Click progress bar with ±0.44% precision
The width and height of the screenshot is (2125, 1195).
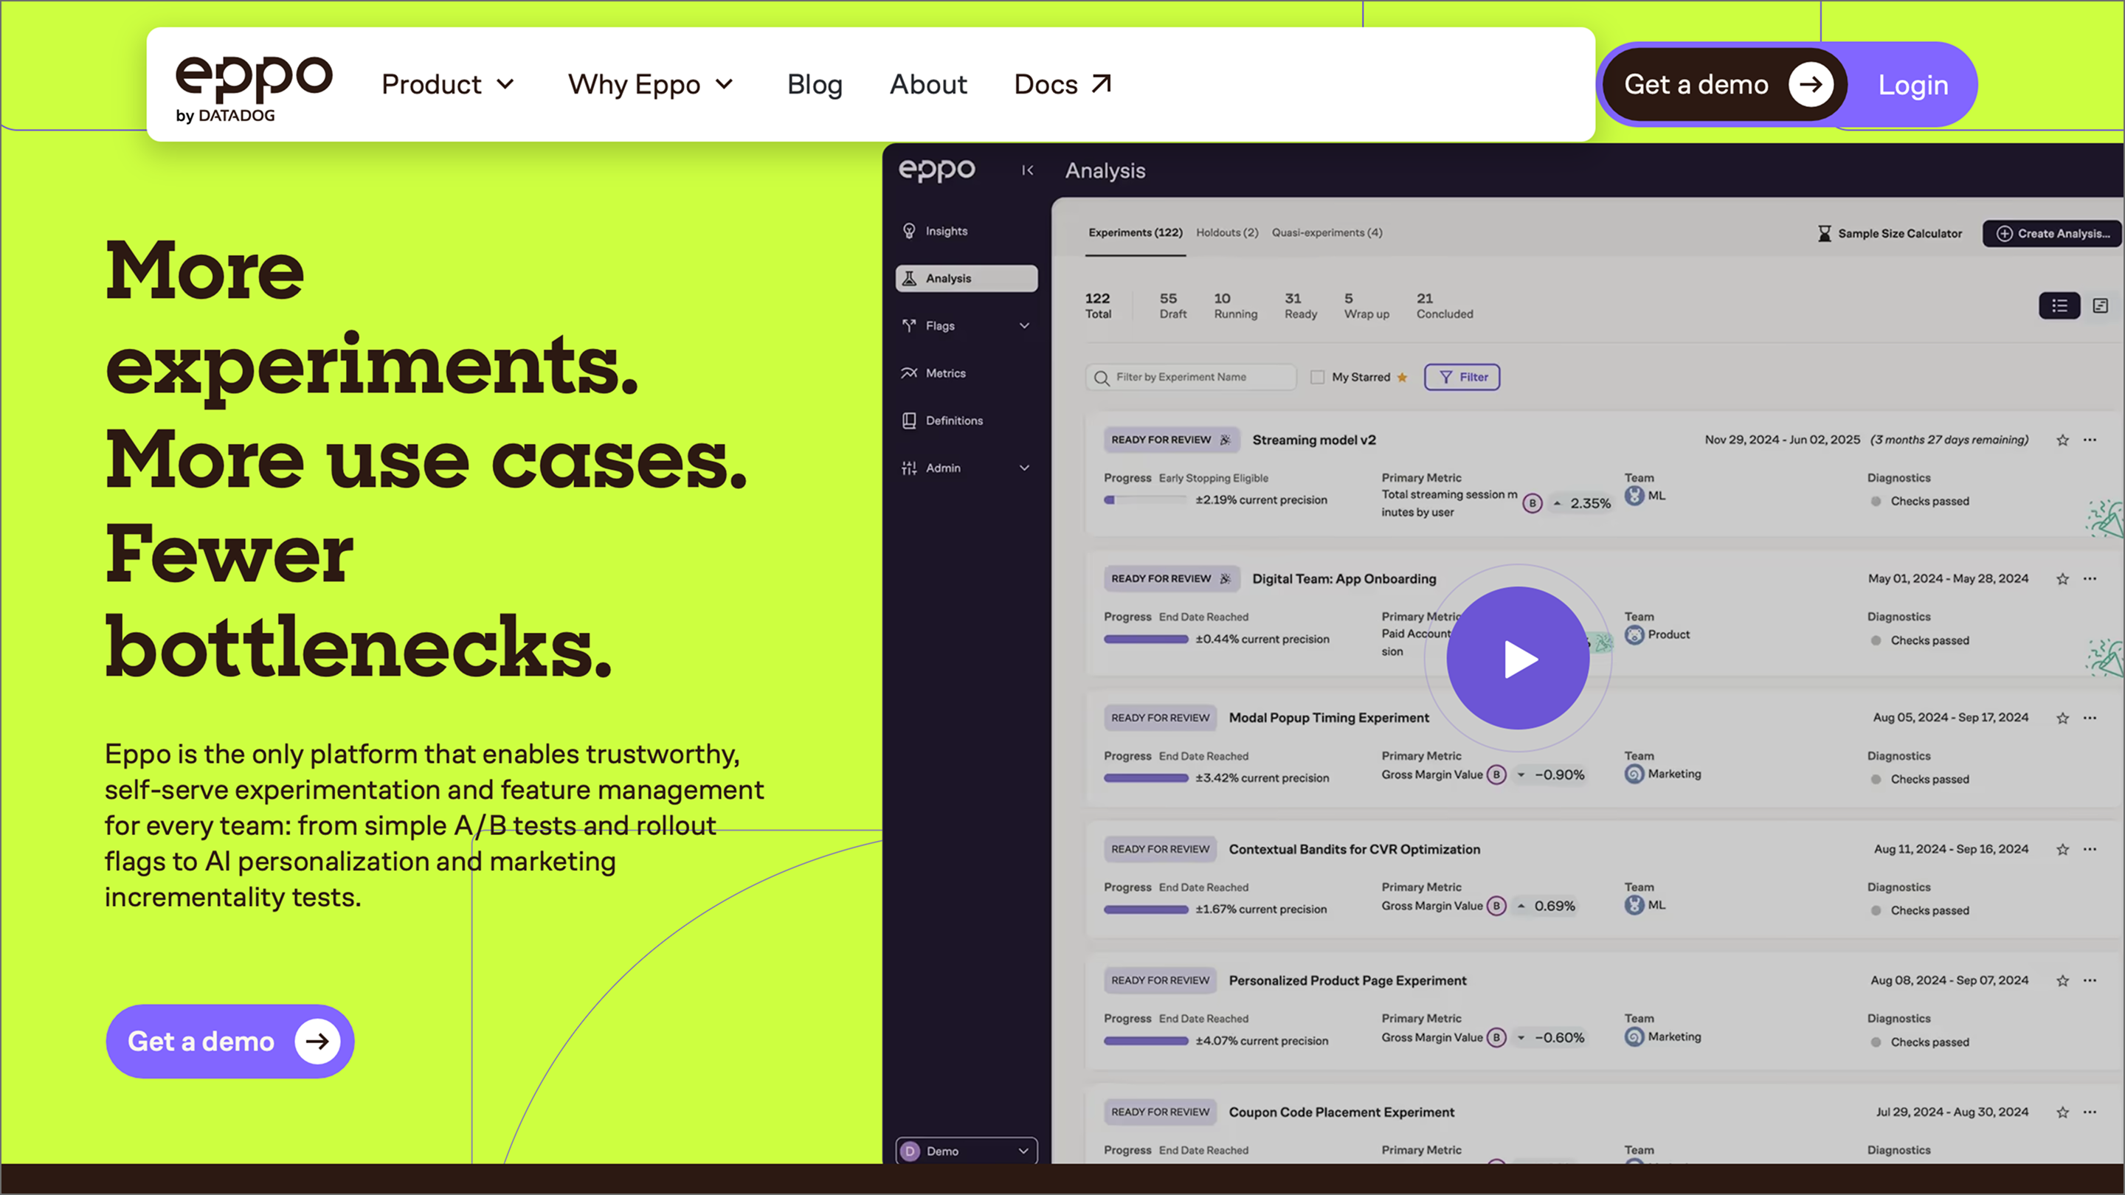(1145, 639)
